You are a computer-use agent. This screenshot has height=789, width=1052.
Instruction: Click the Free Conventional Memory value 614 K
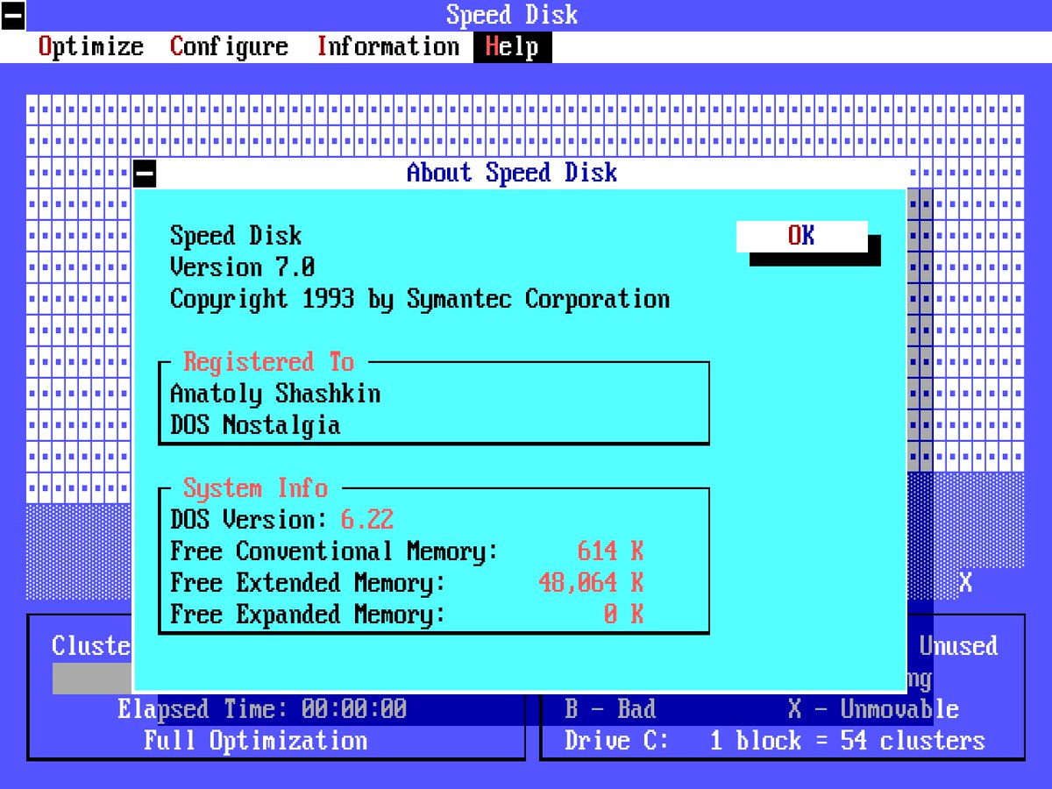coord(610,551)
